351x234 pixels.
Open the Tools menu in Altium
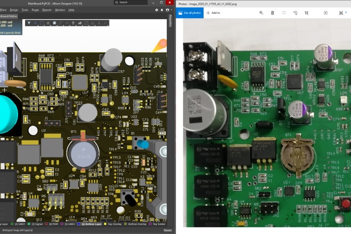[25, 10]
